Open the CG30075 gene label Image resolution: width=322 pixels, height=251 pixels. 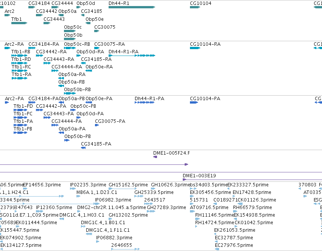[x=105, y=27]
